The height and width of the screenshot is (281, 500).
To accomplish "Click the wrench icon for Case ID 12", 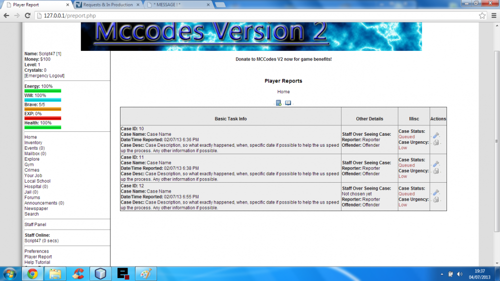I will coord(436,192).
